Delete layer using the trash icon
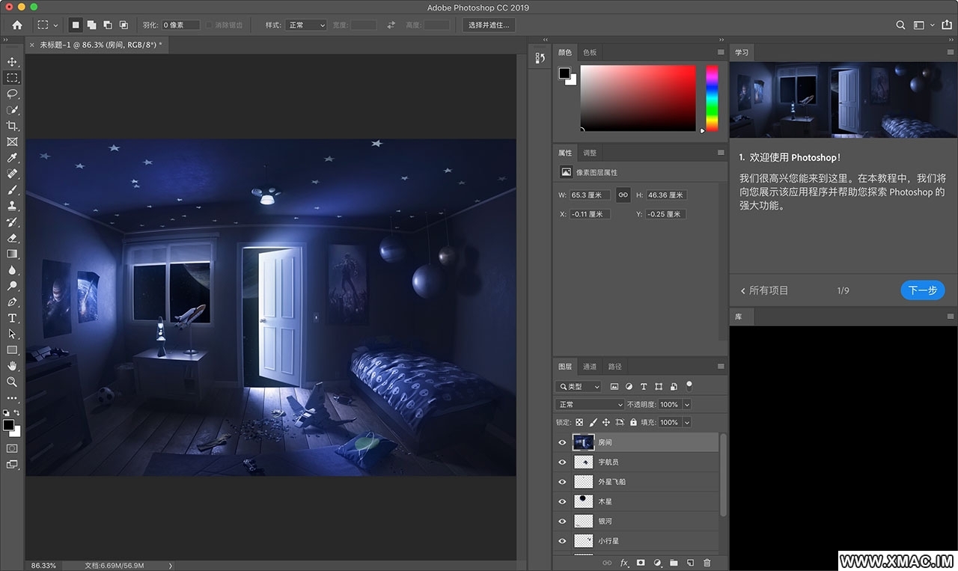 707,563
